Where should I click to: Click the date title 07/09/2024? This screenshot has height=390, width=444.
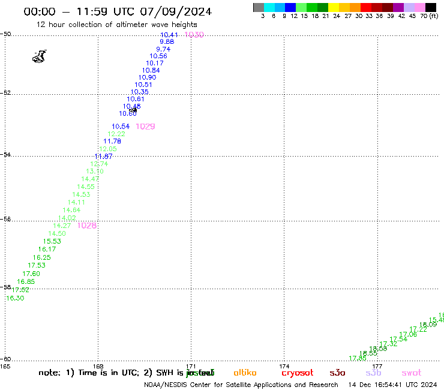176,11
